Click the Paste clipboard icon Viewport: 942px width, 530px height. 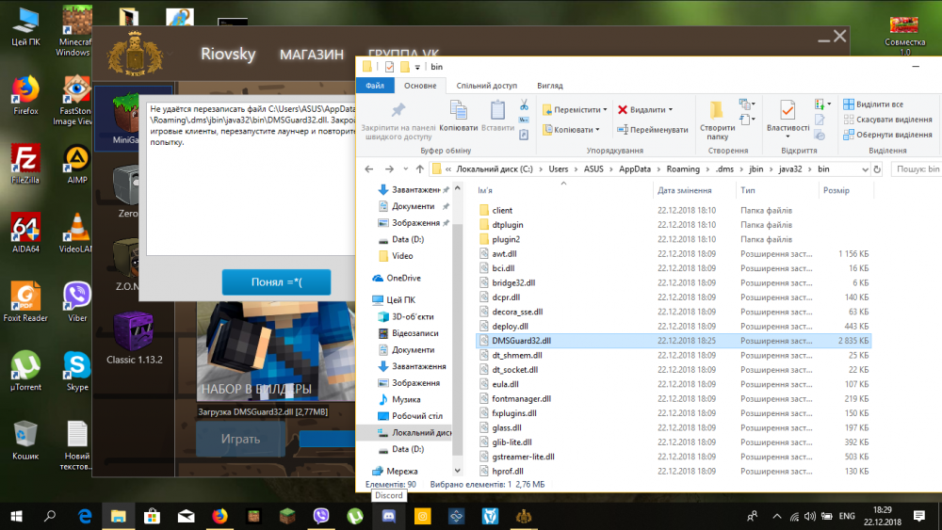[497, 110]
